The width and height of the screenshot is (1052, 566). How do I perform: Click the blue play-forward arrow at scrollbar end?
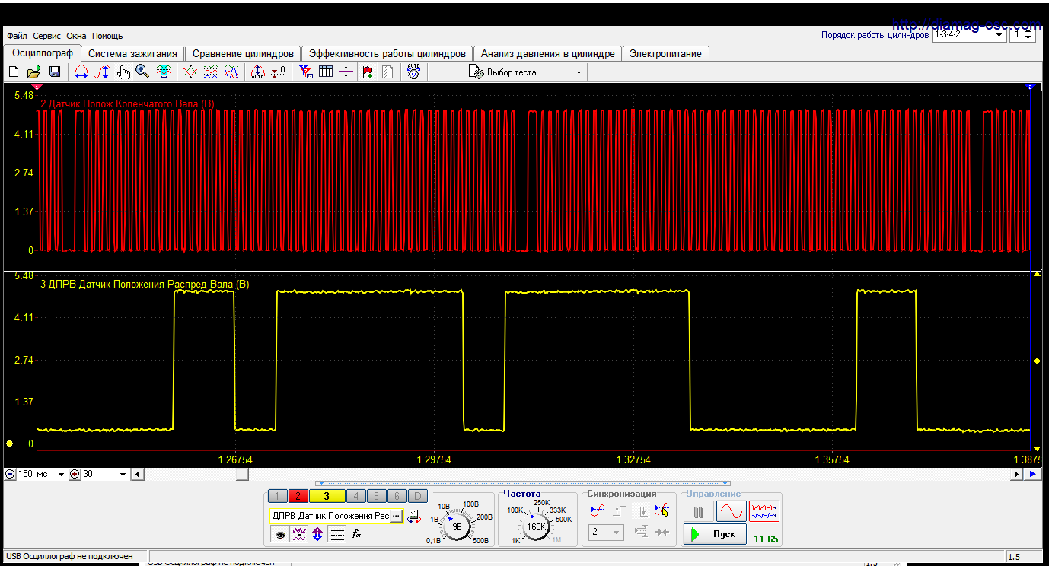[x=1033, y=474]
